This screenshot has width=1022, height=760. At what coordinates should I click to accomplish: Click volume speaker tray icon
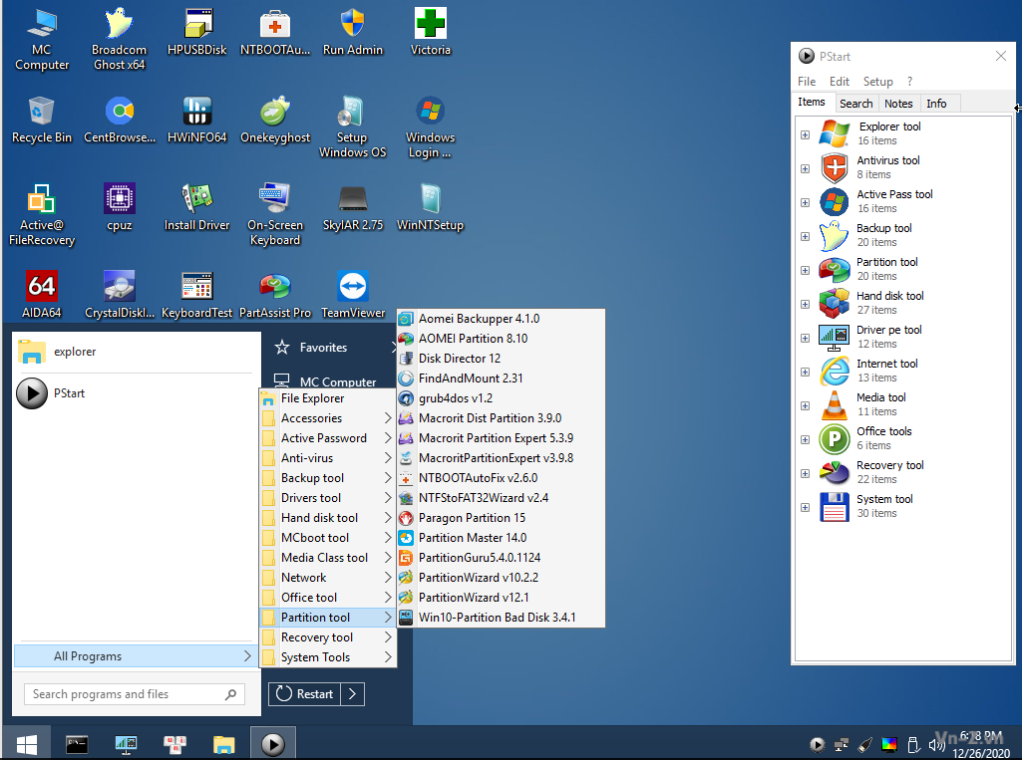point(936,744)
